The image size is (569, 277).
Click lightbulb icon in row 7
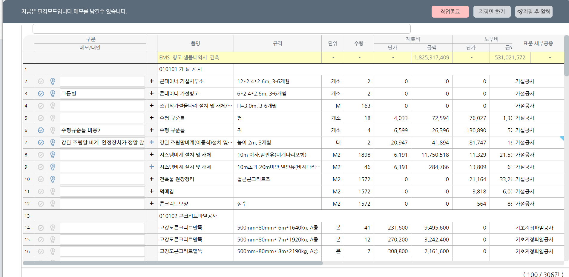(x=53, y=142)
